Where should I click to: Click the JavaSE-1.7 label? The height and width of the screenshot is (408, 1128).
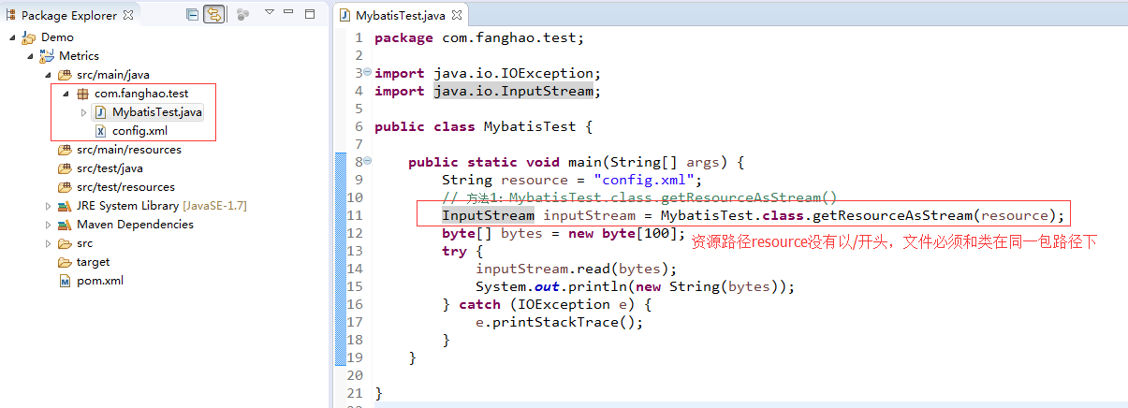coord(215,206)
